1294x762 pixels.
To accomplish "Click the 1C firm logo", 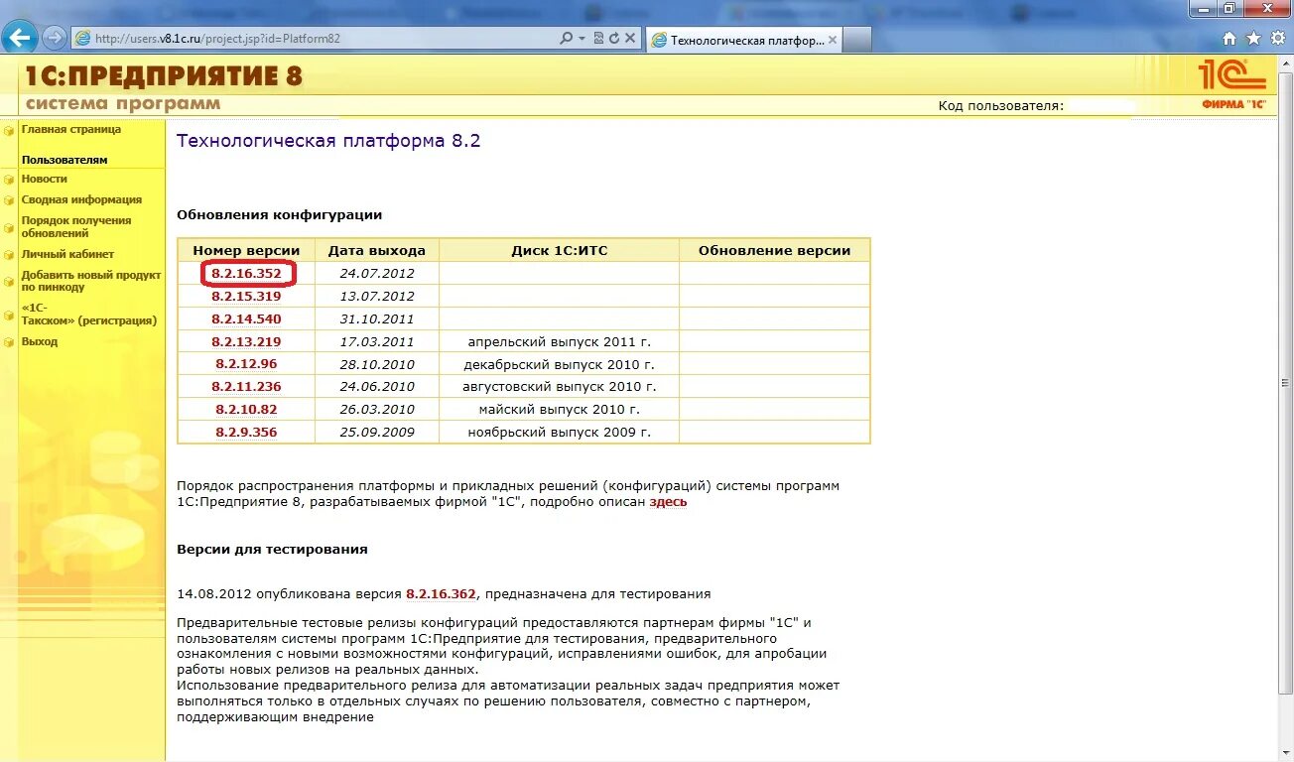I will click(x=1233, y=83).
